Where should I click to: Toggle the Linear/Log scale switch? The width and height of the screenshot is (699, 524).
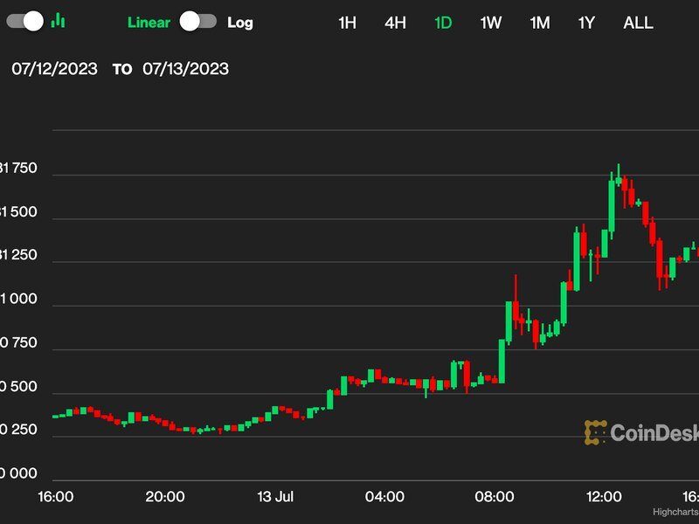point(198,22)
